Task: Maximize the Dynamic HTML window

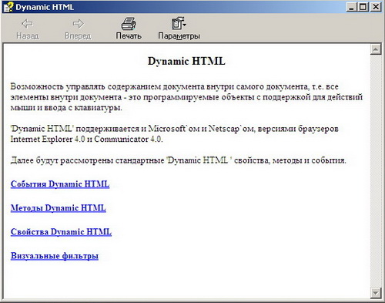Action: (x=363, y=7)
